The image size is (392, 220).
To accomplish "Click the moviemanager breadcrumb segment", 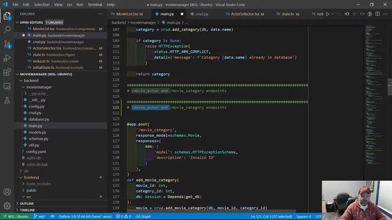I will tap(143, 23).
